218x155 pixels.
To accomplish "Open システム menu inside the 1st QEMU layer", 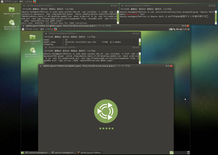I will 49,29.
